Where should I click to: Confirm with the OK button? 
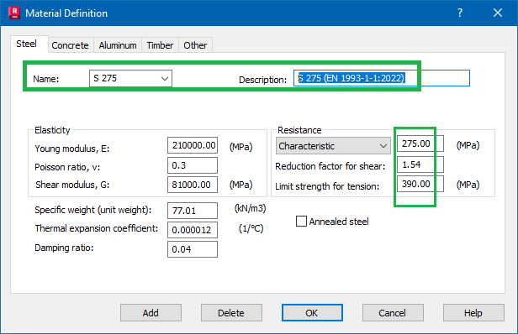coord(312,312)
